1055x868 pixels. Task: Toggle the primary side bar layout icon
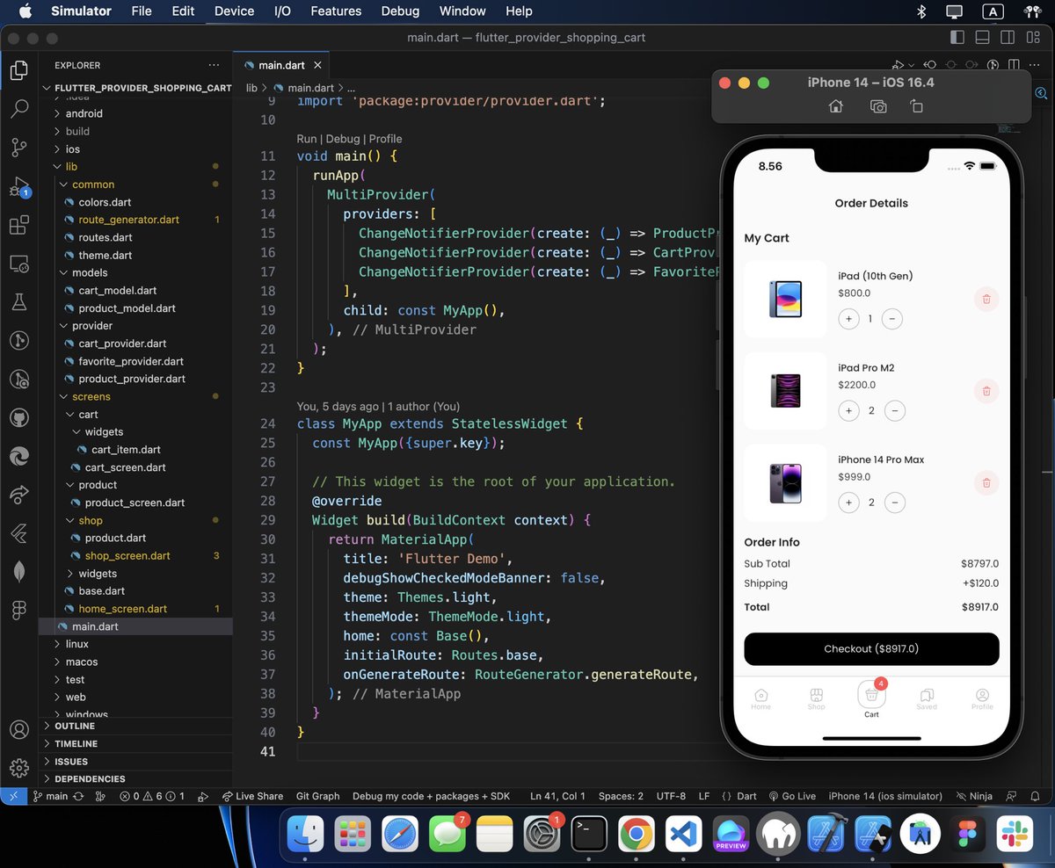(957, 38)
